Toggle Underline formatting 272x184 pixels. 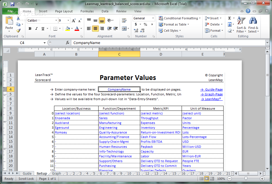click(43, 29)
